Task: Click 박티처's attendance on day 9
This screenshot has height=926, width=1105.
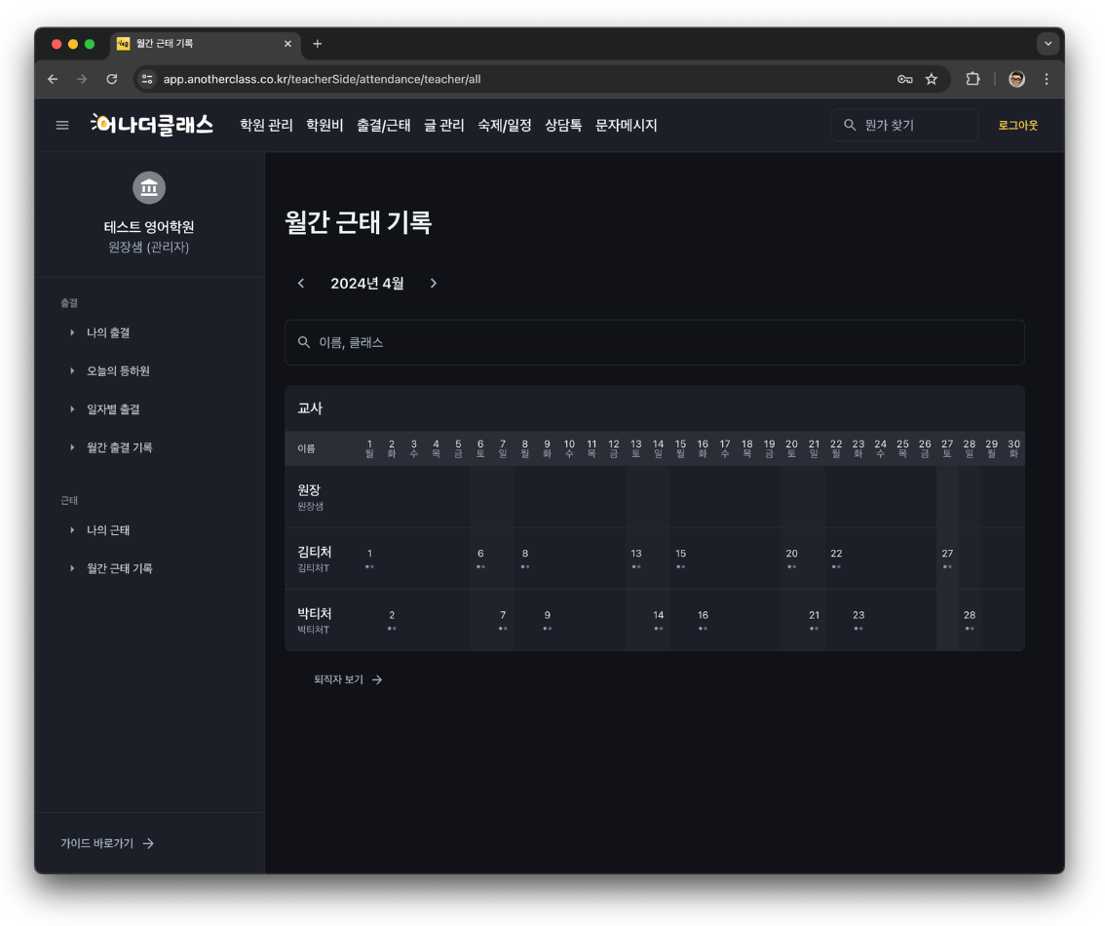Action: click(x=548, y=620)
